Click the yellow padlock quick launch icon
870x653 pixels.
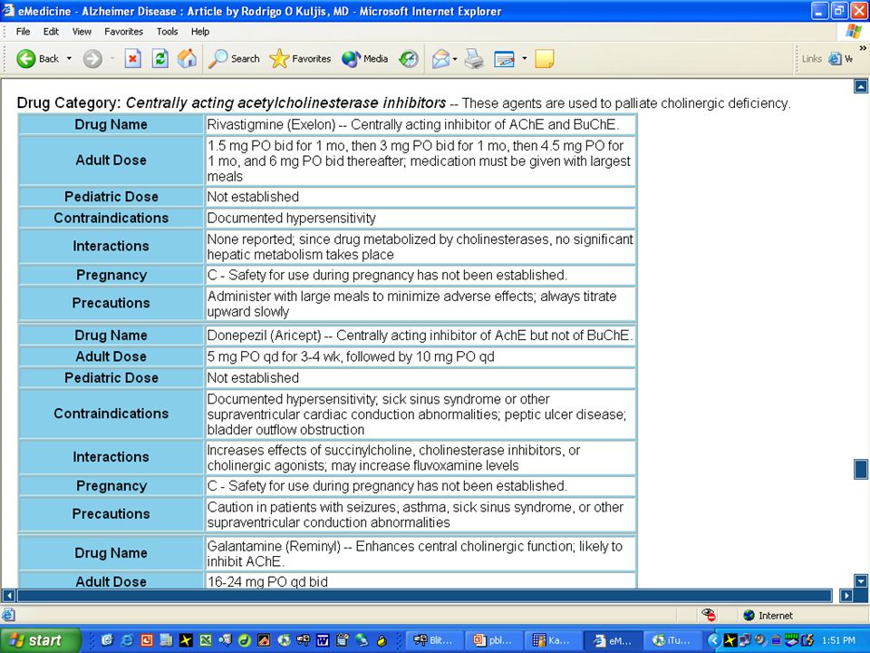[x=382, y=641]
